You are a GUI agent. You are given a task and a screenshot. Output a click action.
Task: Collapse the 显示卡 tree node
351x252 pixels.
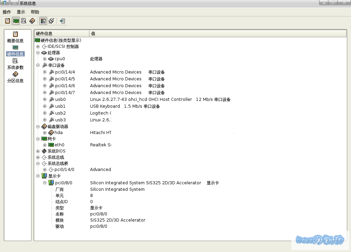coord(38,176)
